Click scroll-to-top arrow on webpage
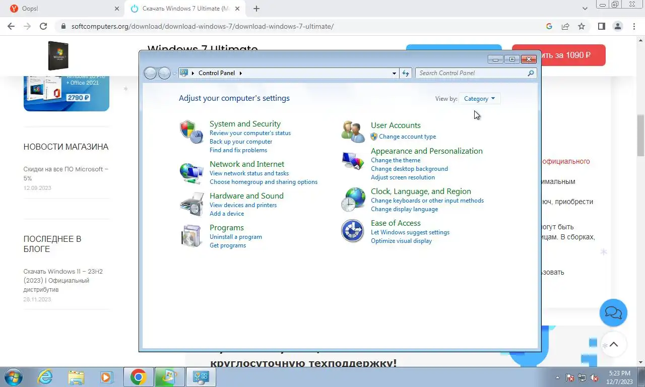645x387 pixels. click(x=613, y=345)
